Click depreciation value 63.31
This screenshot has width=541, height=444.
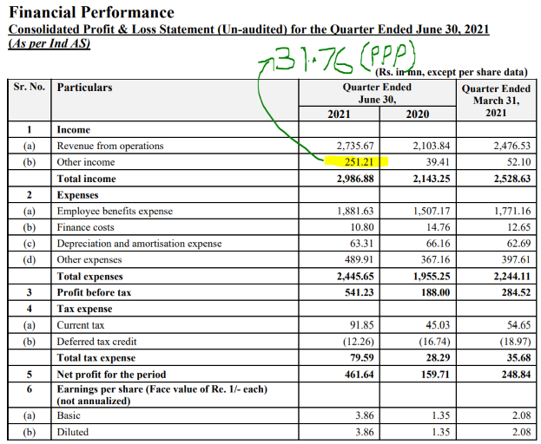pos(361,244)
